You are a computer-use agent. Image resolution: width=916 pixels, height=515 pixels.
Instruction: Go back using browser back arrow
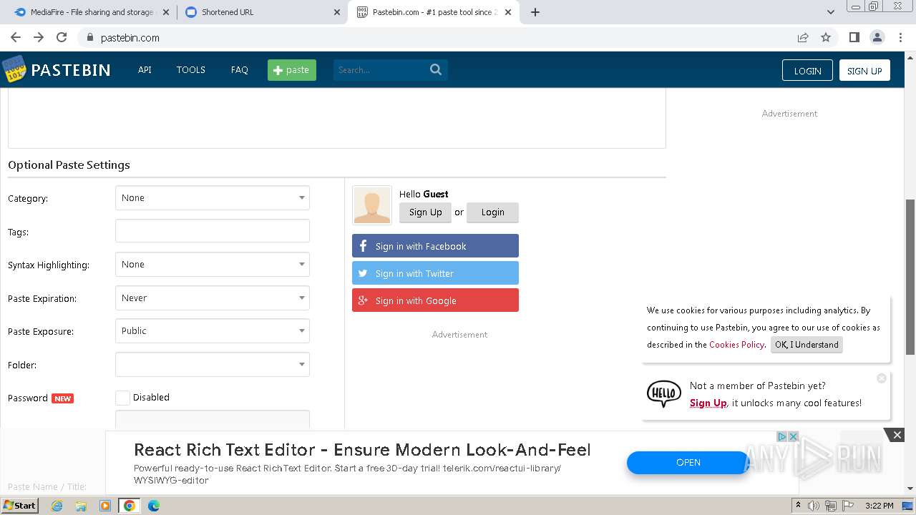[16, 38]
